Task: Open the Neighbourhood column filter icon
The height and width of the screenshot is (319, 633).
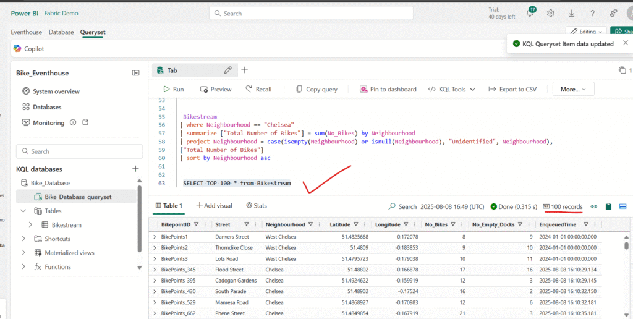Action: (x=310, y=224)
